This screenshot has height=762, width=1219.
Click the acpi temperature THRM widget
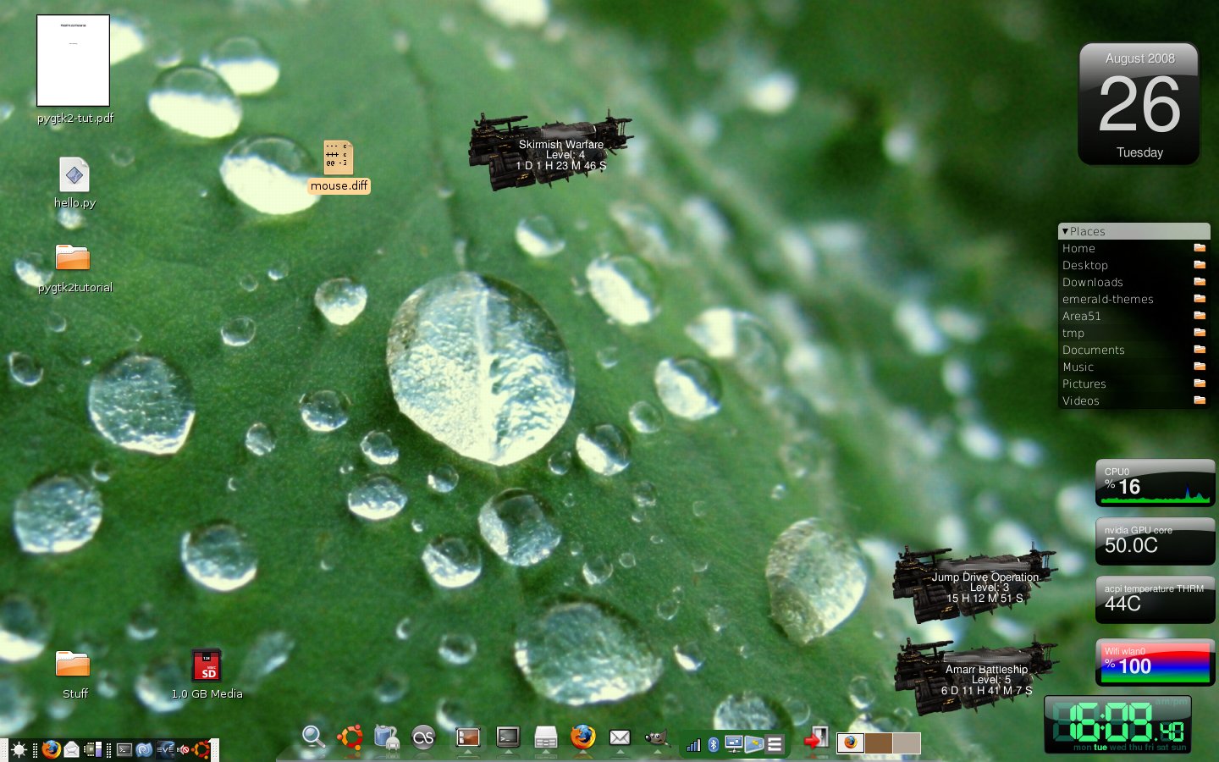click(1155, 599)
